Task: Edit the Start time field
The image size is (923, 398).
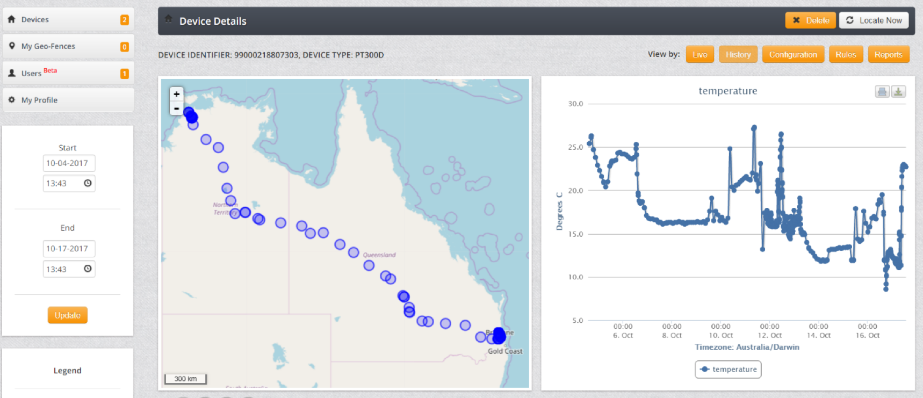Action: 69,183
